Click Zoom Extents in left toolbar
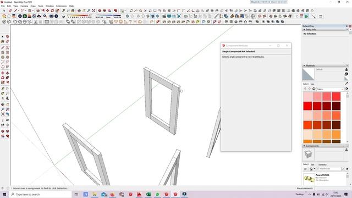 pos(2,114)
